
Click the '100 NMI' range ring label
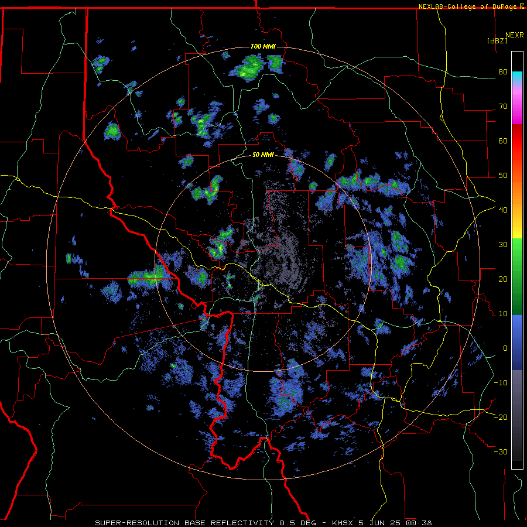(x=263, y=46)
